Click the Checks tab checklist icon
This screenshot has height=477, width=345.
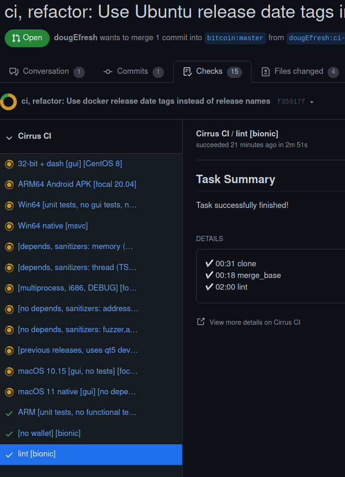[187, 72]
